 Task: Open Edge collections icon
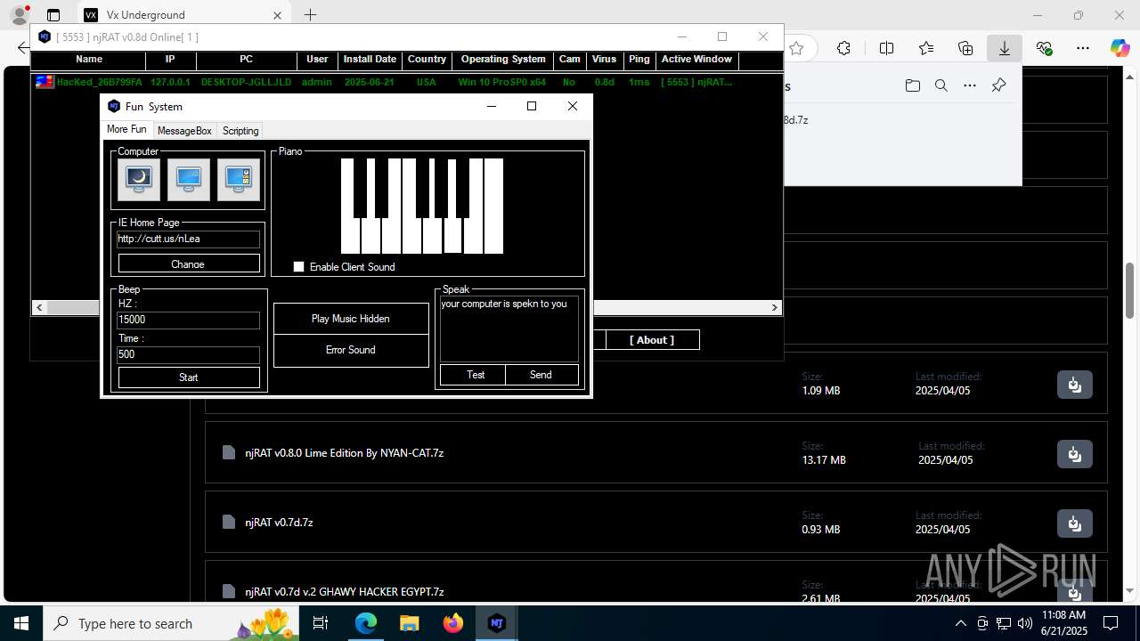pyautogui.click(x=965, y=48)
